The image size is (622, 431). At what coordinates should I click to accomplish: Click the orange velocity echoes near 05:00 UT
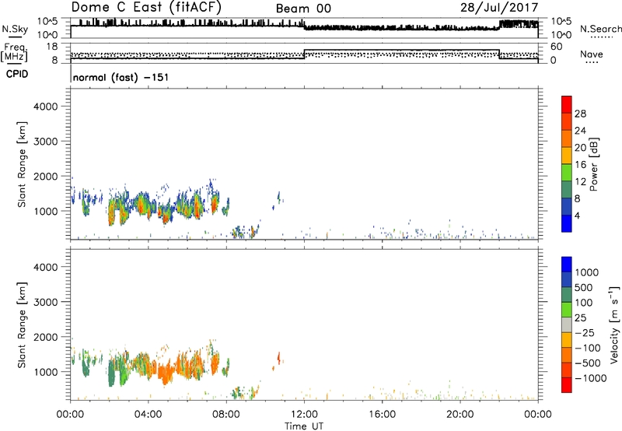click(x=166, y=374)
